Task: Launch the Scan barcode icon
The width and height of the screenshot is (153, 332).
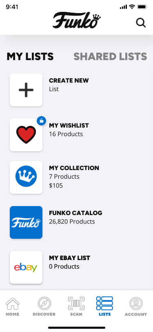Action: [76, 307]
